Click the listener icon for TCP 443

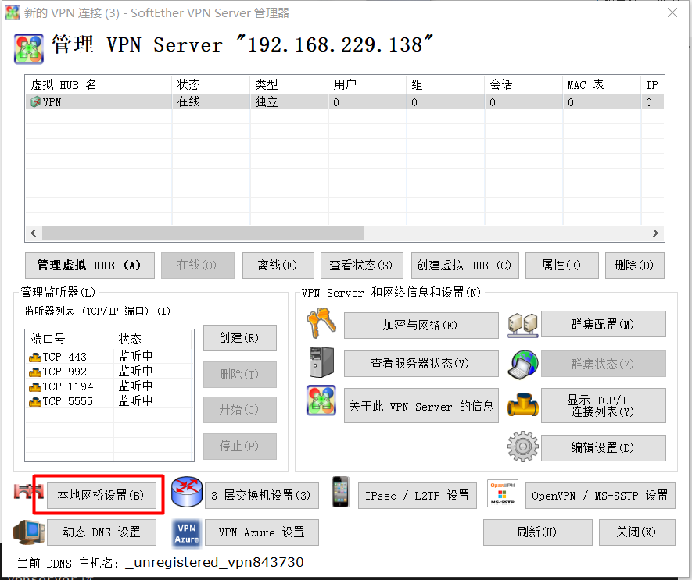tap(35, 357)
